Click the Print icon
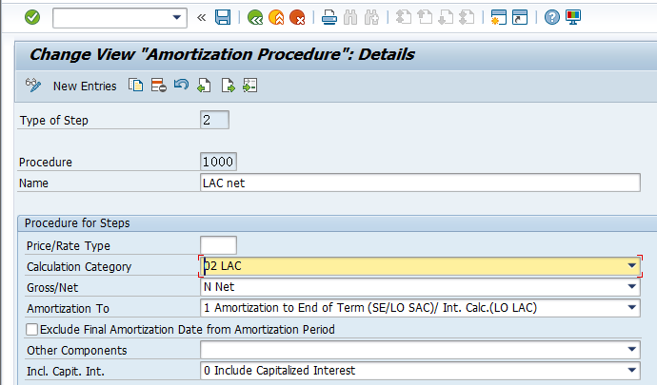This screenshot has height=385, width=657. (x=328, y=17)
